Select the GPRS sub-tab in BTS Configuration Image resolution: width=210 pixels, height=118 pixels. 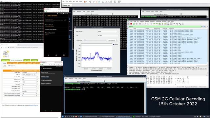(x=9, y=63)
